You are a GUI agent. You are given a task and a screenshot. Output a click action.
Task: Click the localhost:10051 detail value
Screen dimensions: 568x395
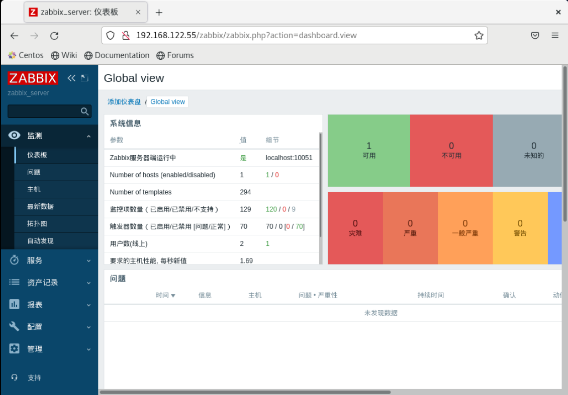tap(289, 158)
